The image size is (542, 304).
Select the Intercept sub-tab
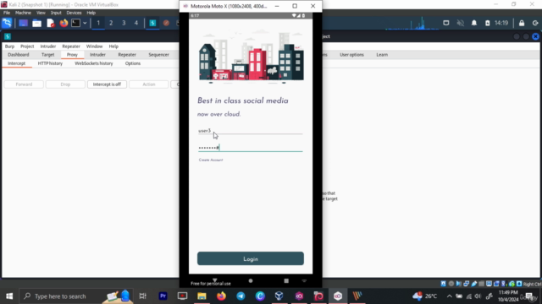click(x=17, y=63)
